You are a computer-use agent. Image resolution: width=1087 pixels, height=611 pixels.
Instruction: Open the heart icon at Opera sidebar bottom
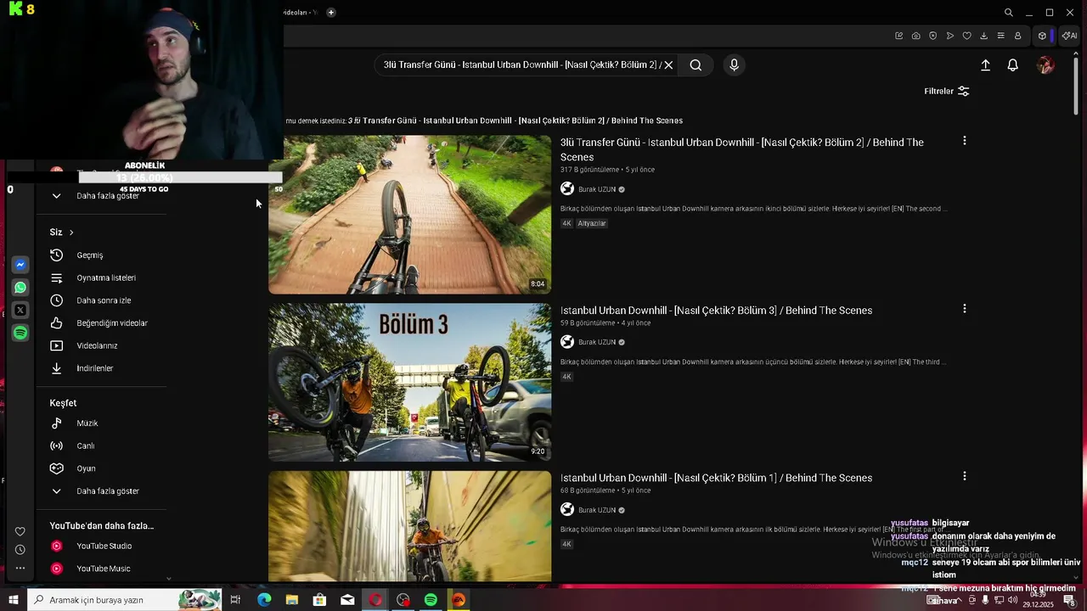(x=20, y=532)
